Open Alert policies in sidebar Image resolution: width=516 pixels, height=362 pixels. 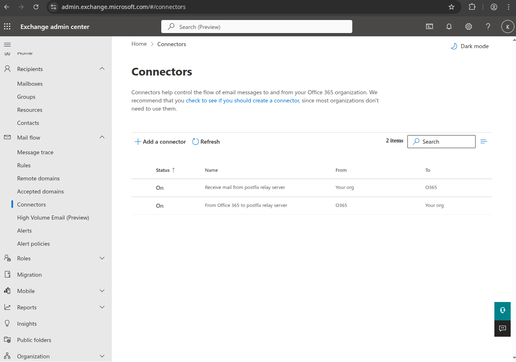coord(33,244)
